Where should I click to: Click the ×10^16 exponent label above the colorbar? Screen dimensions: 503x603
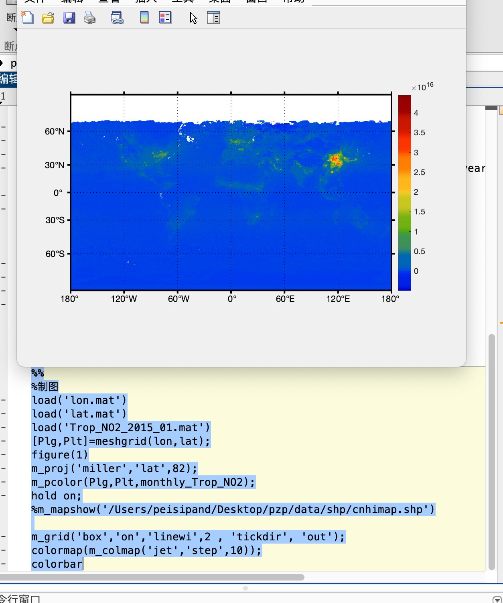point(422,87)
